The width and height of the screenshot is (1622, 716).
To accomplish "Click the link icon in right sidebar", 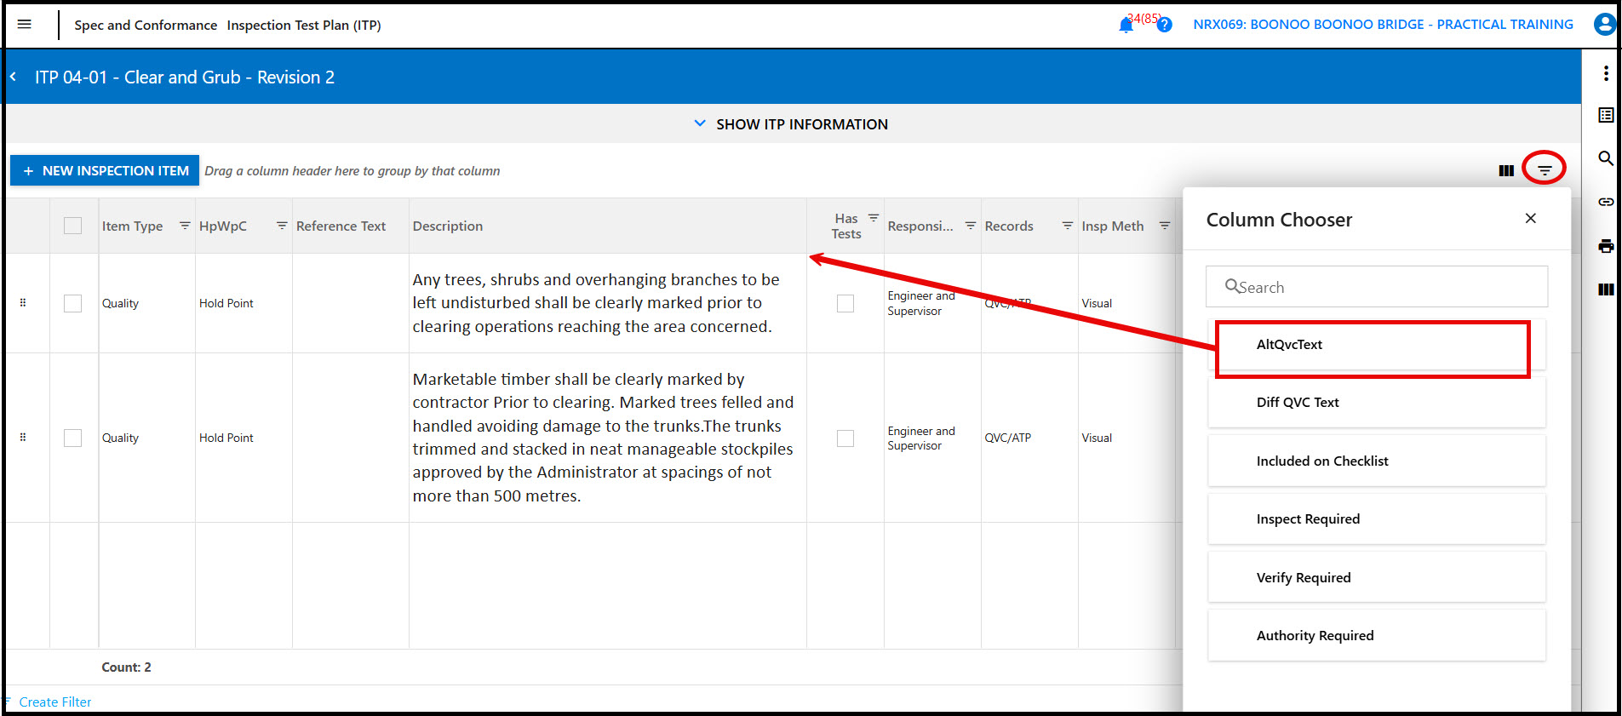I will pyautogui.click(x=1606, y=202).
